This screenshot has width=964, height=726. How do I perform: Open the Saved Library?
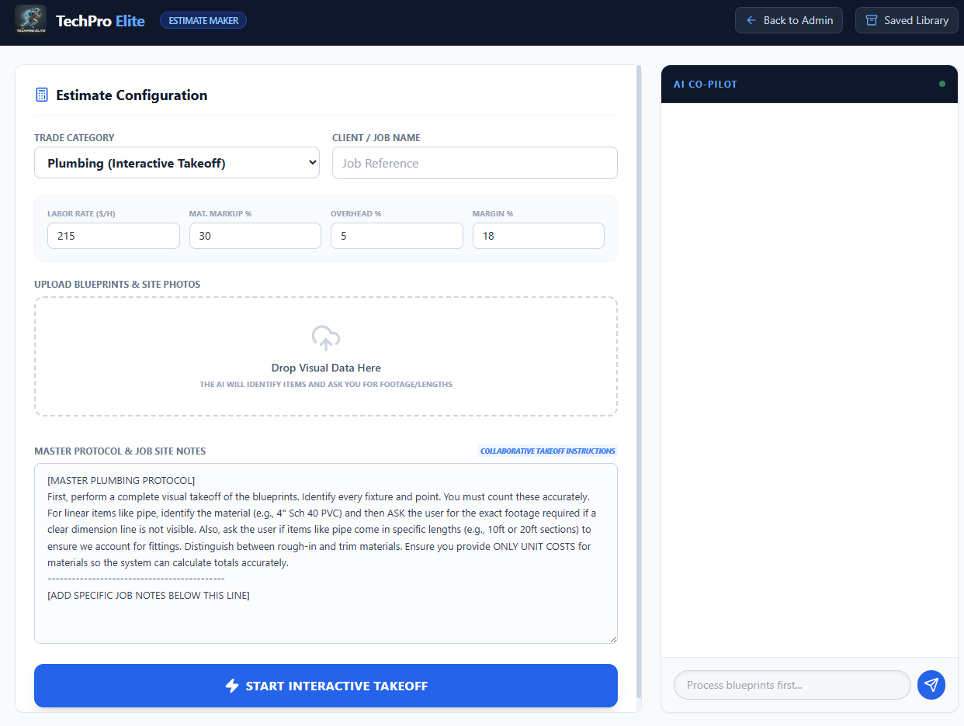[x=907, y=20]
